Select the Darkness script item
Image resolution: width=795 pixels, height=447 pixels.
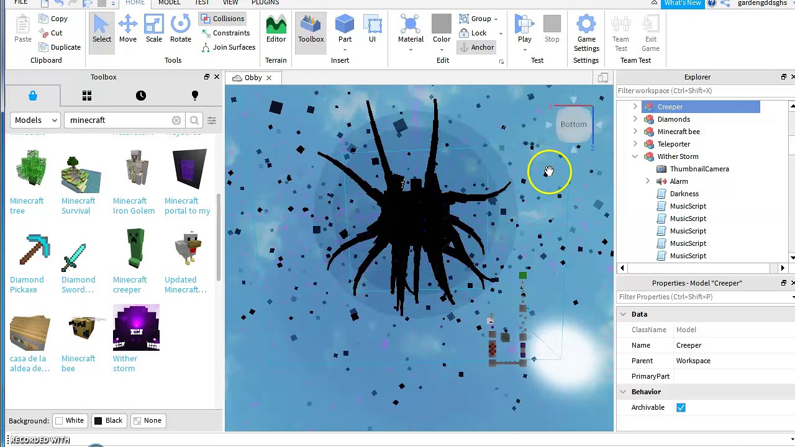(x=684, y=194)
